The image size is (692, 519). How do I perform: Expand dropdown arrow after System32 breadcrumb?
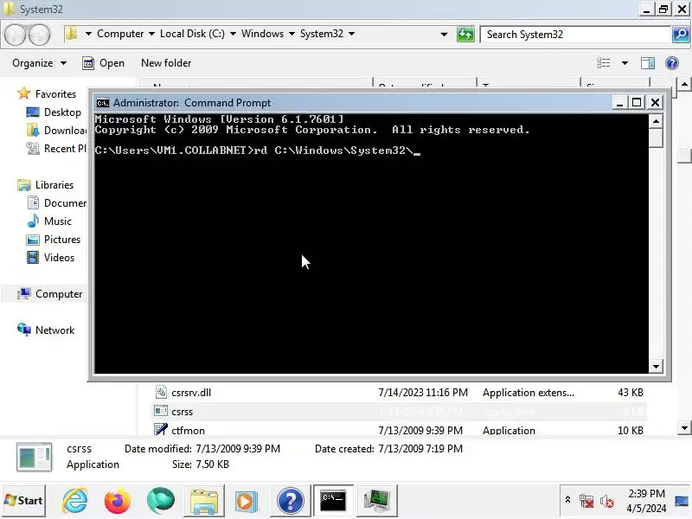[x=351, y=34]
